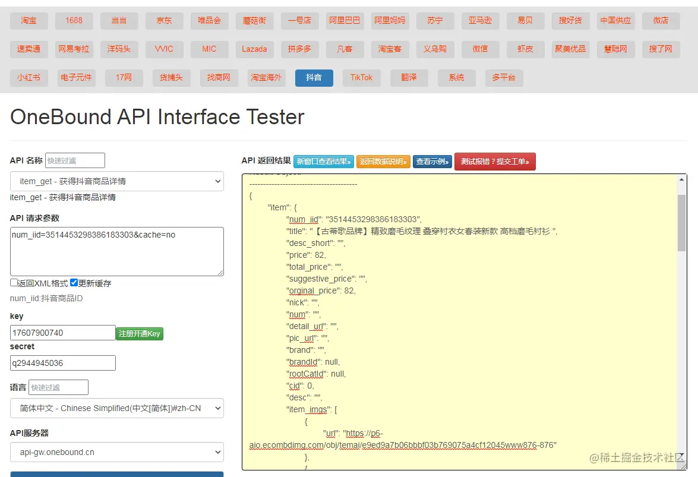Open the 淘宝 platform shortcut
Screen dimensions: 698x477
(x=28, y=21)
